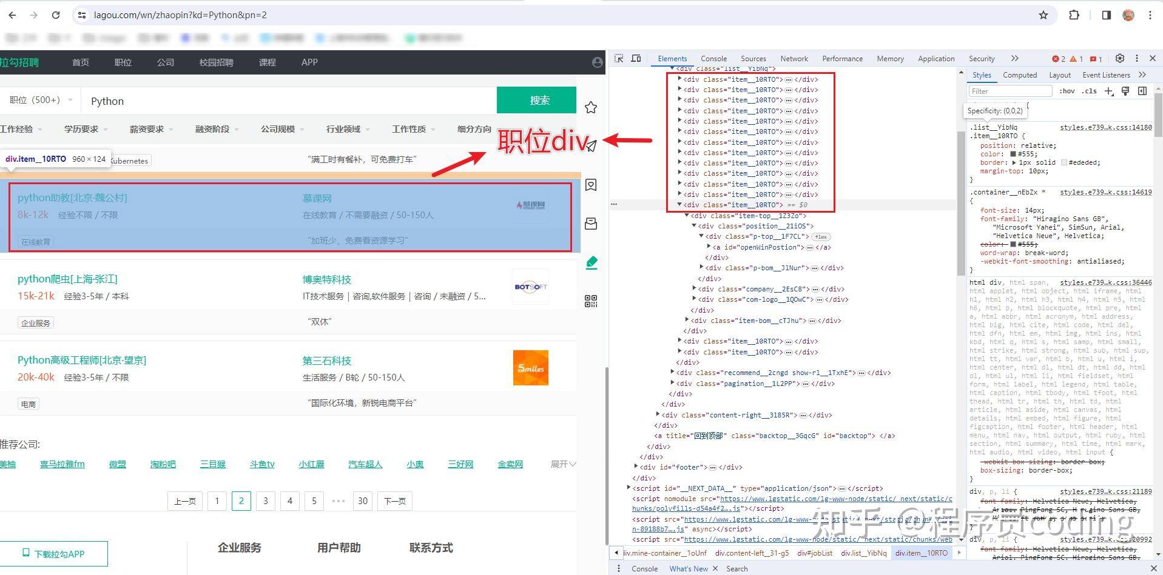This screenshot has height=575, width=1163.
Task: Show more DevTools tabs chevron
Action: click(x=1015, y=58)
